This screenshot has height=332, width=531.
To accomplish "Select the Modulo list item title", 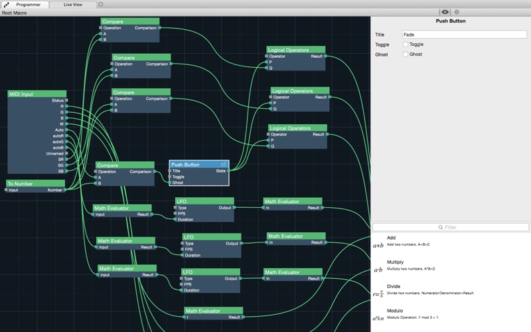I will pyautogui.click(x=396, y=312).
